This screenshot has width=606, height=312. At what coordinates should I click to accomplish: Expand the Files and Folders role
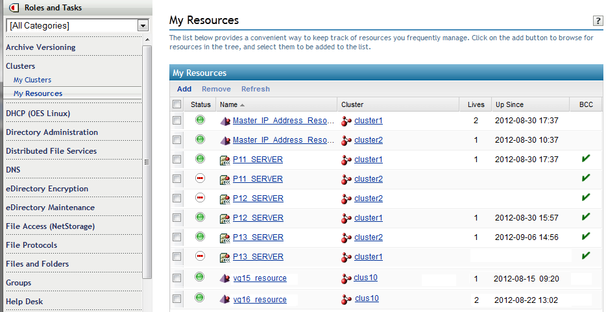(37, 264)
